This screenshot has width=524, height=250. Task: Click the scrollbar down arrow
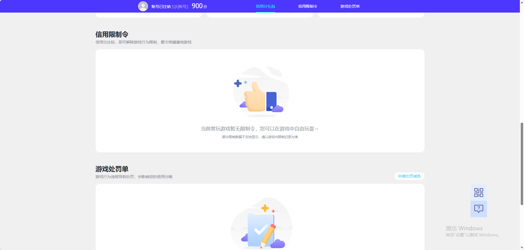click(522, 248)
